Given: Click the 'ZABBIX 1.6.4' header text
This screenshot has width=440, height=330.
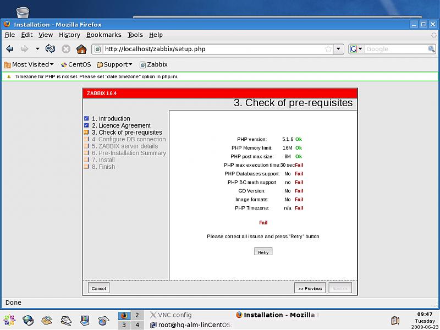Looking at the screenshot, I should pyautogui.click(x=102, y=93).
